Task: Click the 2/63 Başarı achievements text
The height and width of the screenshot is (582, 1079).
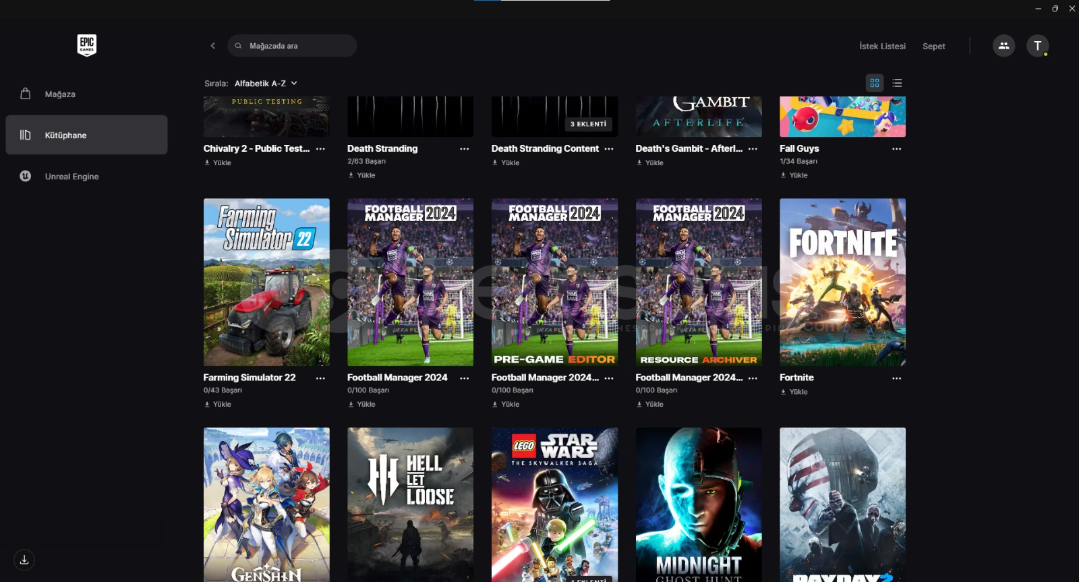Action: coord(366,161)
